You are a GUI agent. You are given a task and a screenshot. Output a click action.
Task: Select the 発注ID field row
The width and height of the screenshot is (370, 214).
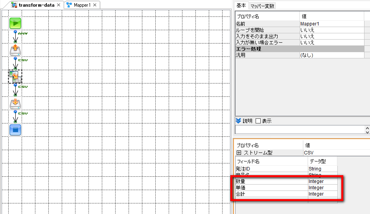point(287,169)
